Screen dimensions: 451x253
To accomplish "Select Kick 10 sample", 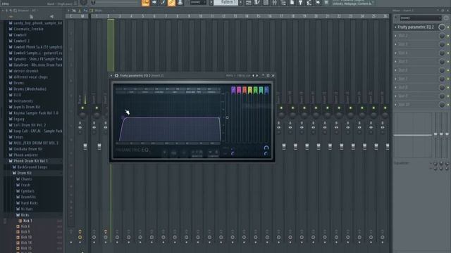I will (x=26, y=238).
